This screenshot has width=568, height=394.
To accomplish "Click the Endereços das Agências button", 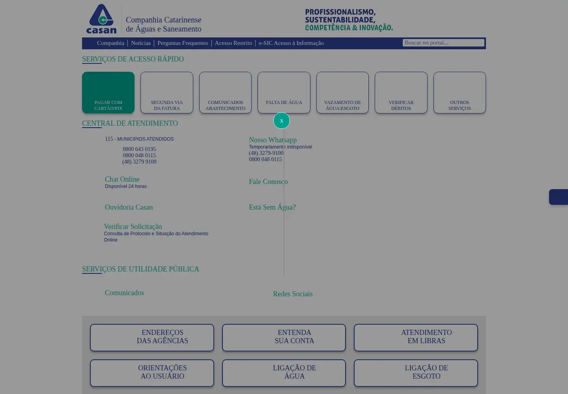I will [x=152, y=337].
